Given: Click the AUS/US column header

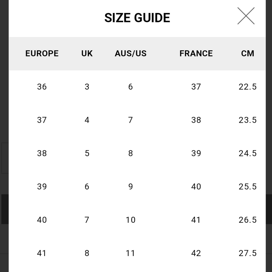Looking at the screenshot, I should tap(131, 53).
